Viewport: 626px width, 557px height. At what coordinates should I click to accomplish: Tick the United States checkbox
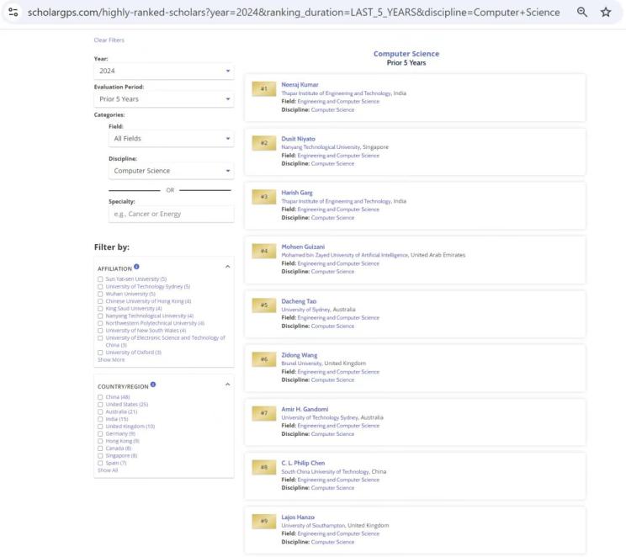pyautogui.click(x=100, y=405)
